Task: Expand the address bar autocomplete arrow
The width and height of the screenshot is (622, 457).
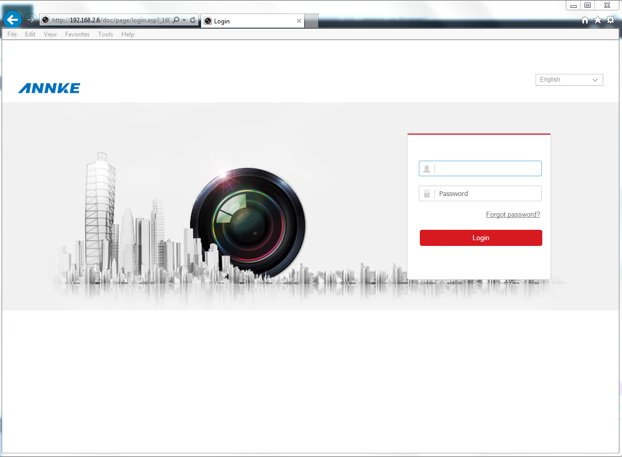Action: [x=184, y=20]
